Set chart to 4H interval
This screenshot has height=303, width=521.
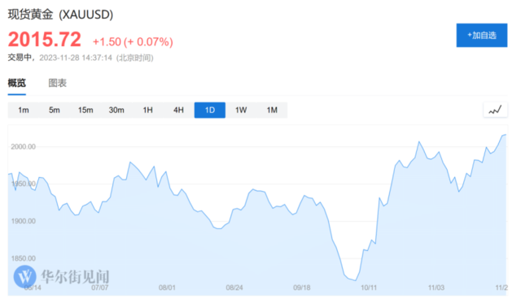(x=178, y=110)
